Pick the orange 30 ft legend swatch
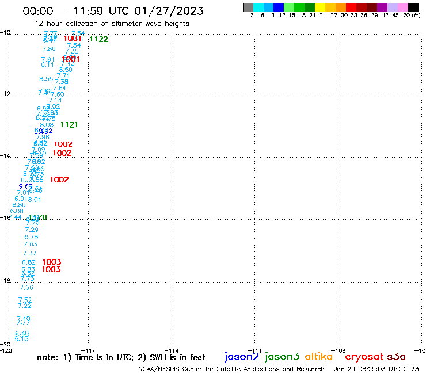Viewport: 426px width, 374px height. coord(341,7)
